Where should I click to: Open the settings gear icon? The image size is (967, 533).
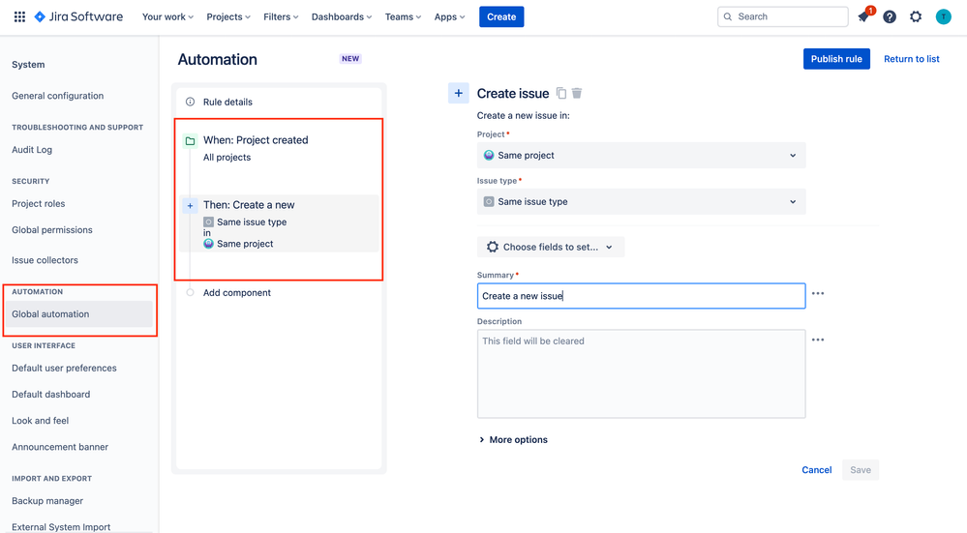tap(916, 16)
